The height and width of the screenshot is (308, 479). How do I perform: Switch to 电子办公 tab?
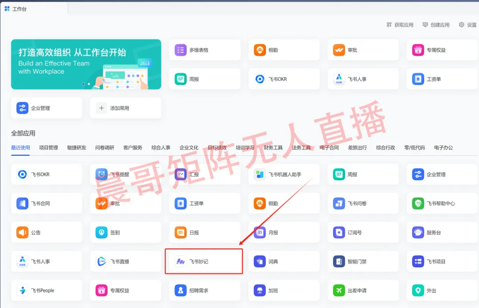[x=444, y=148]
